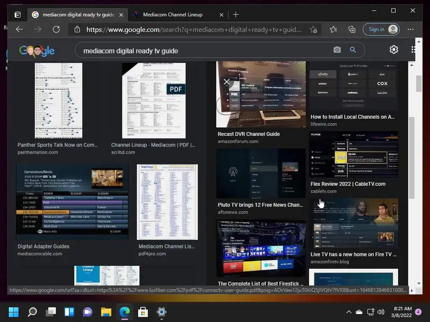This screenshot has width=430, height=322.
Task: Show hidden tray icons chevron
Action: [349, 312]
